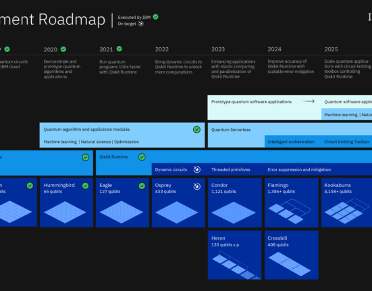This screenshot has height=291, width=372.
Task: Click the '4,158+ qubits' text
Action: pos(338,191)
